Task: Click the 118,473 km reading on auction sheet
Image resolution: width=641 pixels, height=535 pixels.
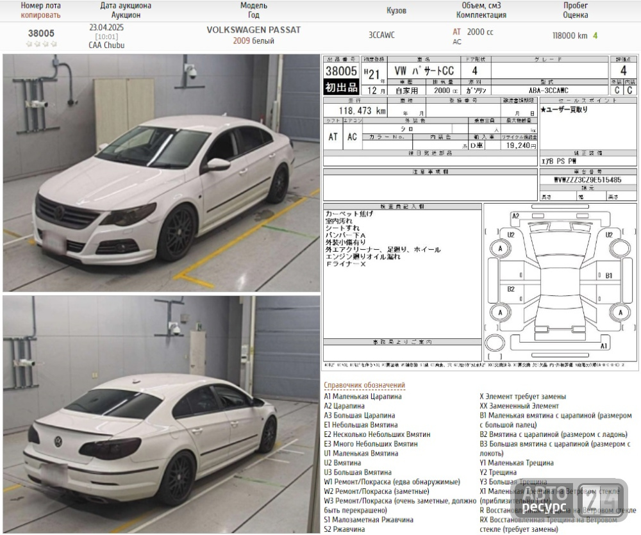Action: (362, 111)
